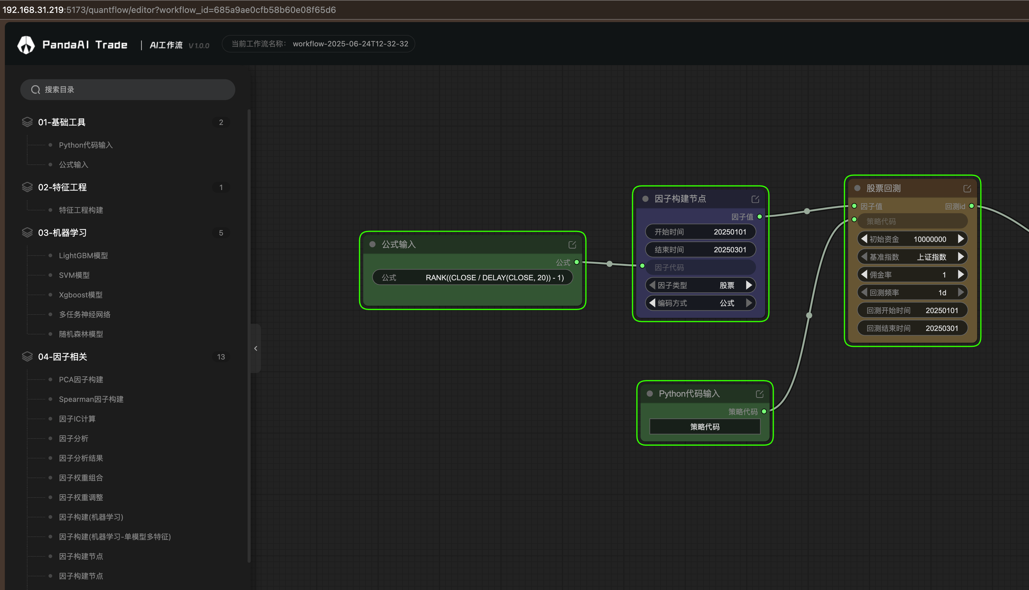The height and width of the screenshot is (590, 1029).
Task: Open edit icon on 因子构建节点 node
Action: (x=755, y=199)
